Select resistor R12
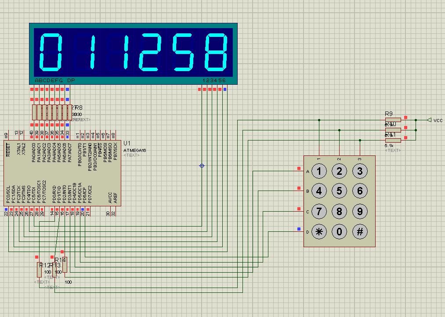Viewport: 445px width, 317px height. (39, 270)
